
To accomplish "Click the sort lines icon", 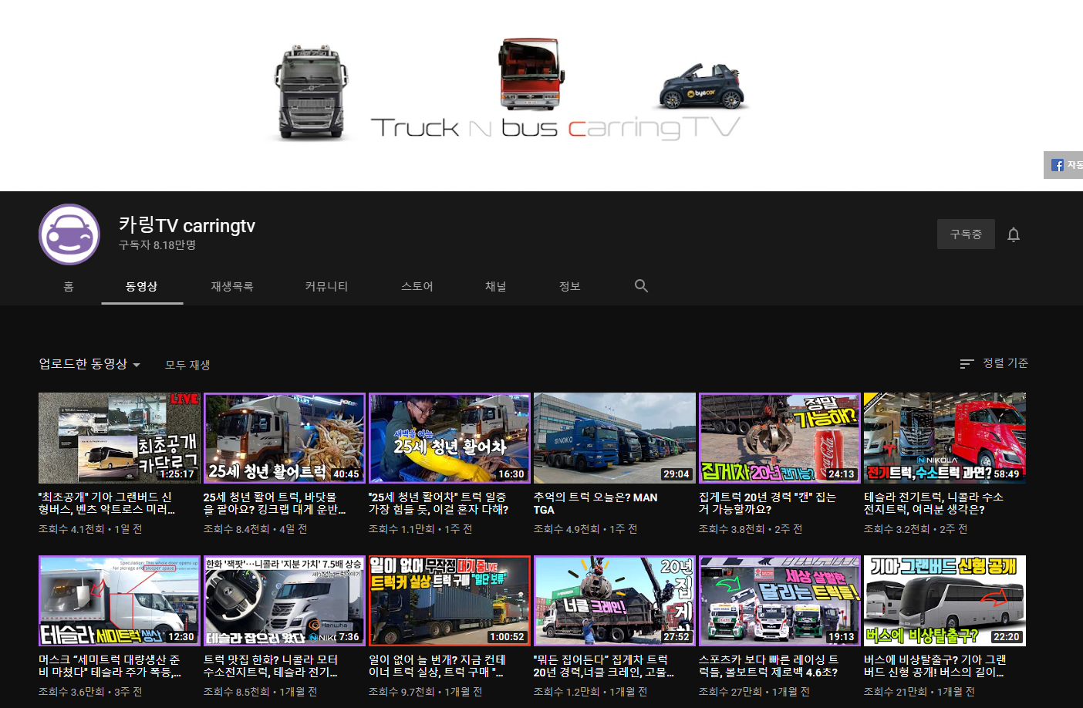I will click(x=967, y=363).
